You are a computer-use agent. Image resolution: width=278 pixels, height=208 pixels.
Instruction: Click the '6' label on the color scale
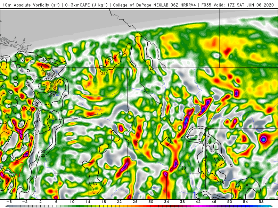[56, 202]
